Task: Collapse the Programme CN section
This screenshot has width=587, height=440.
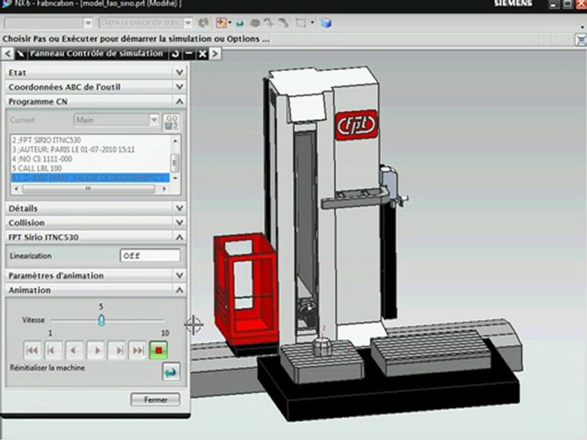Action: click(x=179, y=101)
